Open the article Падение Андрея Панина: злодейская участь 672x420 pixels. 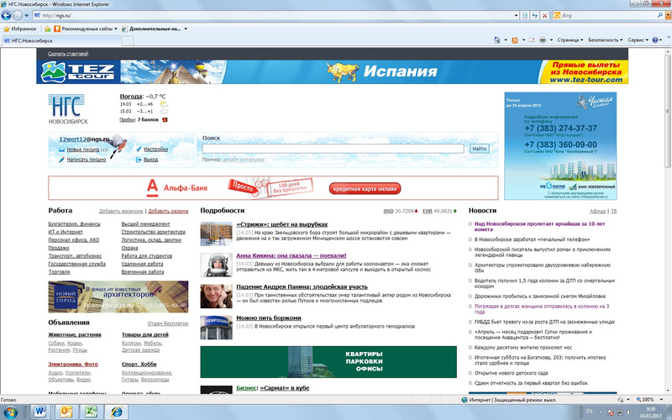coord(302,286)
